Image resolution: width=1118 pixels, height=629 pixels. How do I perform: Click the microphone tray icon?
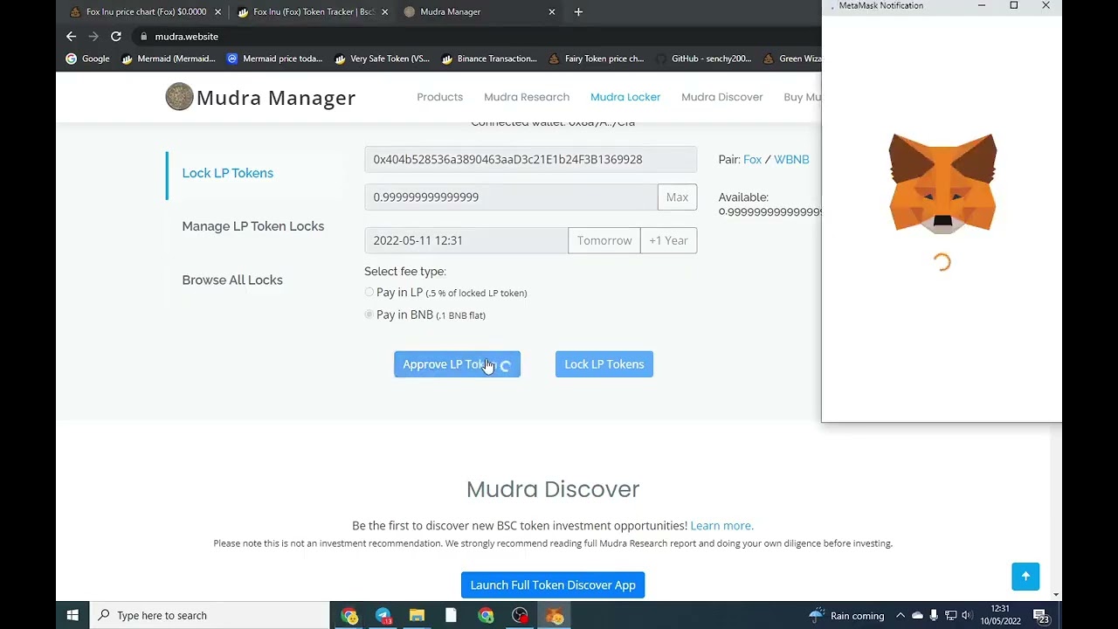click(x=934, y=615)
